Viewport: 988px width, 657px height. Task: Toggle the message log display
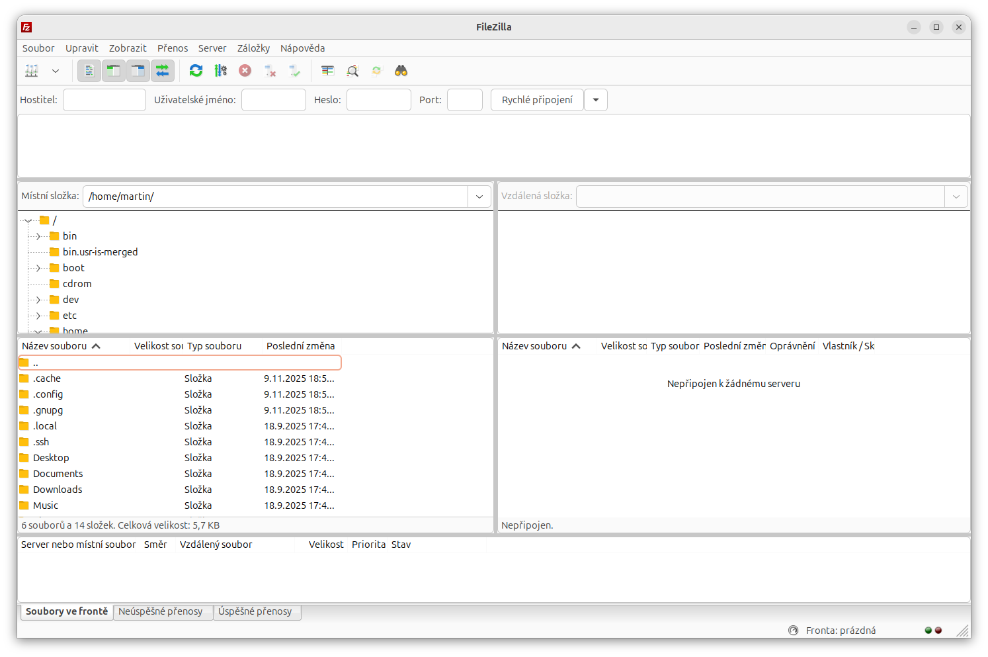coord(89,70)
